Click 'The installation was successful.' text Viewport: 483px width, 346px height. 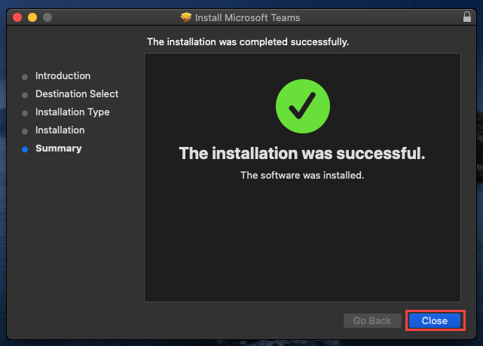(x=302, y=153)
